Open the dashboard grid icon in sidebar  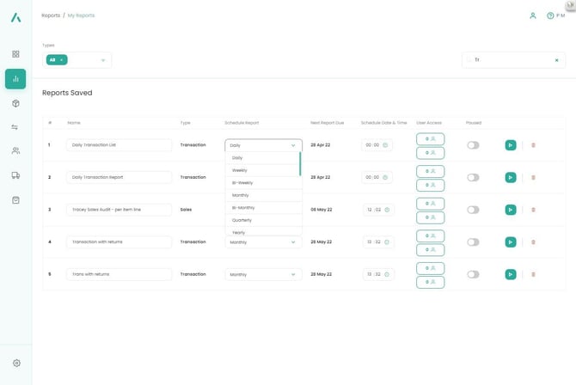click(x=15, y=54)
